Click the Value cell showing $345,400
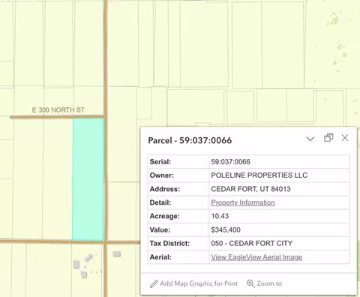This screenshot has height=297, width=360. click(x=226, y=229)
